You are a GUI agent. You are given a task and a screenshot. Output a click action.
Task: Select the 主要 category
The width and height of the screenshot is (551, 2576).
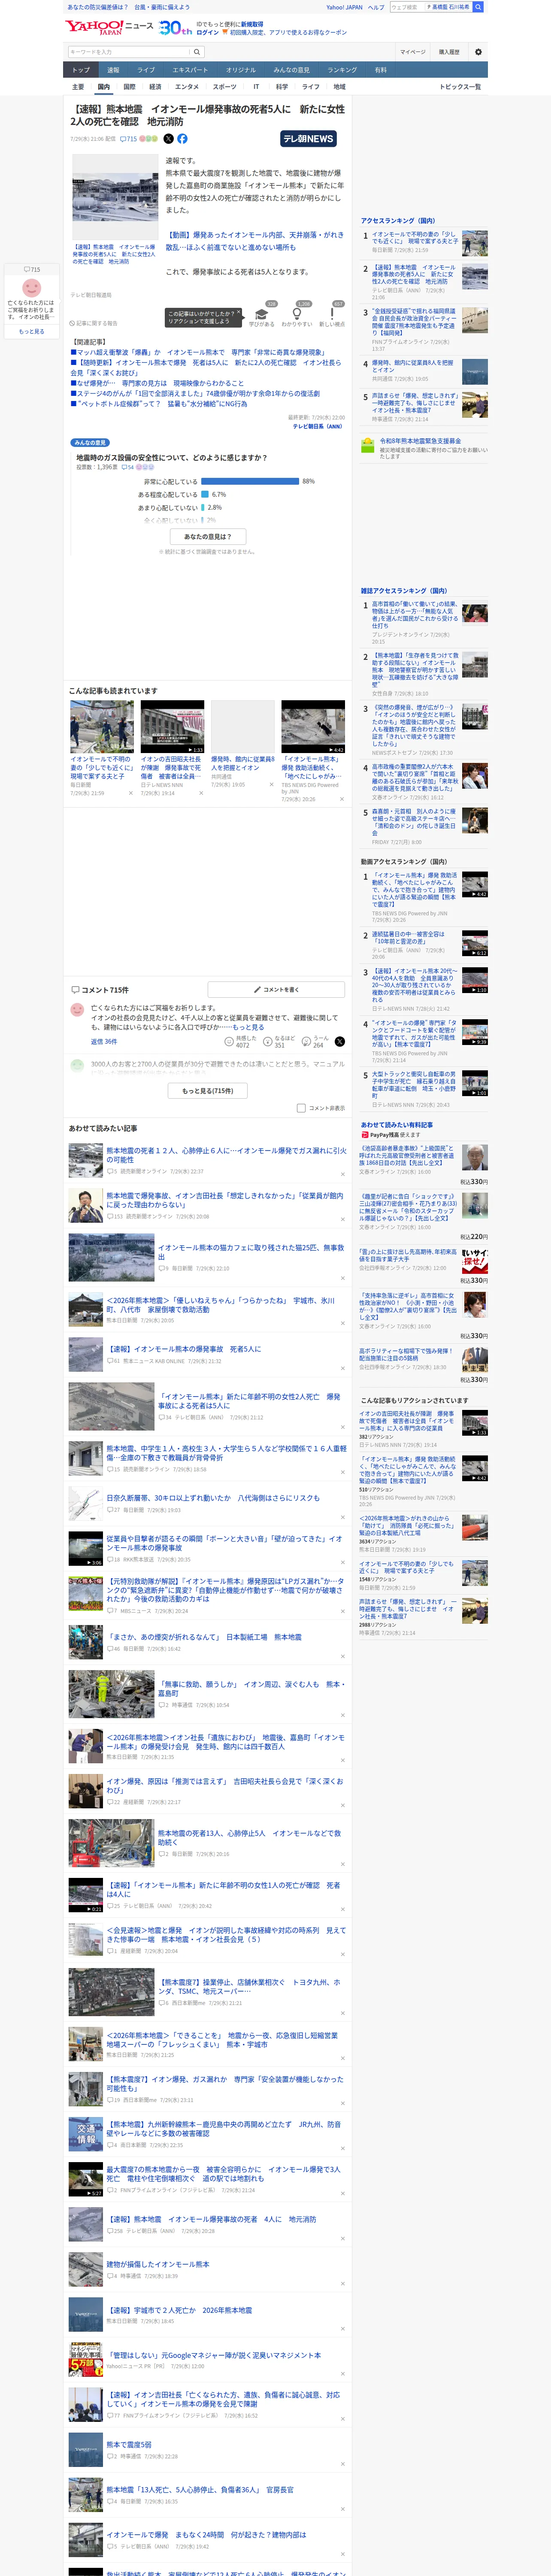78,87
